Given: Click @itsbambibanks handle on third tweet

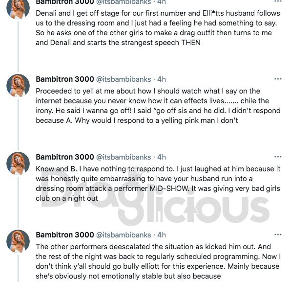Looking at the screenshot, I should 124,157.
